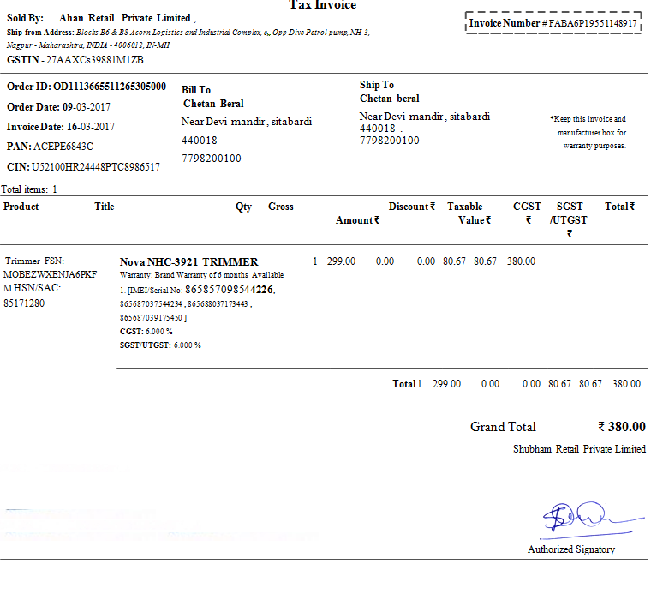This screenshot has width=669, height=600.
Task: Click CIN U52100HR24448PTC8986517
Action: point(83,167)
